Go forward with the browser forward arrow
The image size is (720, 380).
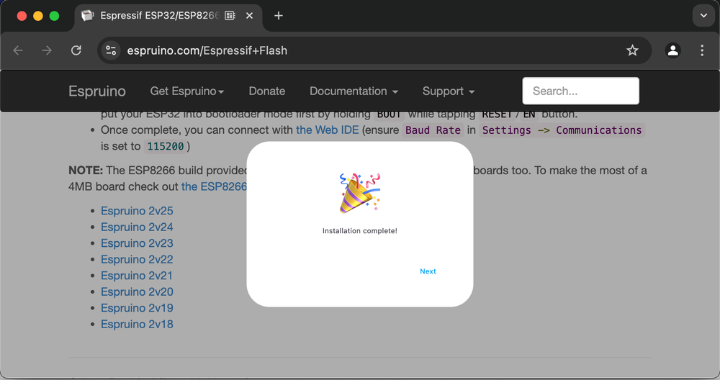tap(47, 50)
